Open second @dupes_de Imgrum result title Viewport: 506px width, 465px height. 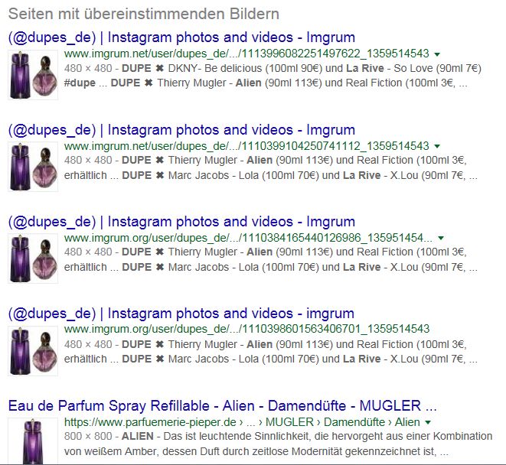[181, 130]
